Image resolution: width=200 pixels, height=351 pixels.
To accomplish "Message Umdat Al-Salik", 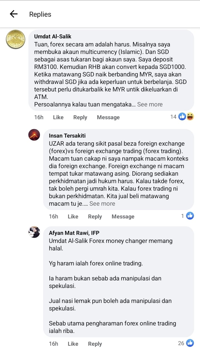I will click(x=108, y=117).
